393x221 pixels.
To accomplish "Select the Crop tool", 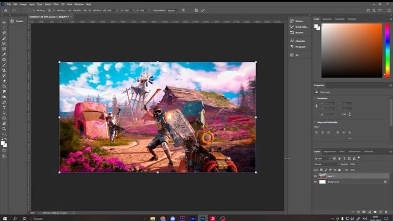I will (4, 44).
